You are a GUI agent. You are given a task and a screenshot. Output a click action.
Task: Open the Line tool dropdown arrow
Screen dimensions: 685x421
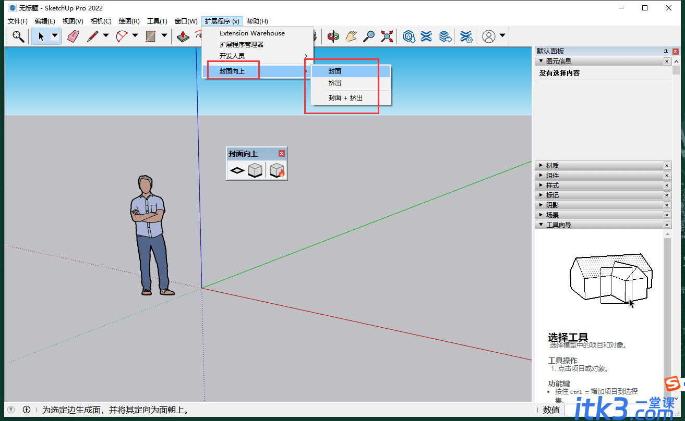[106, 36]
